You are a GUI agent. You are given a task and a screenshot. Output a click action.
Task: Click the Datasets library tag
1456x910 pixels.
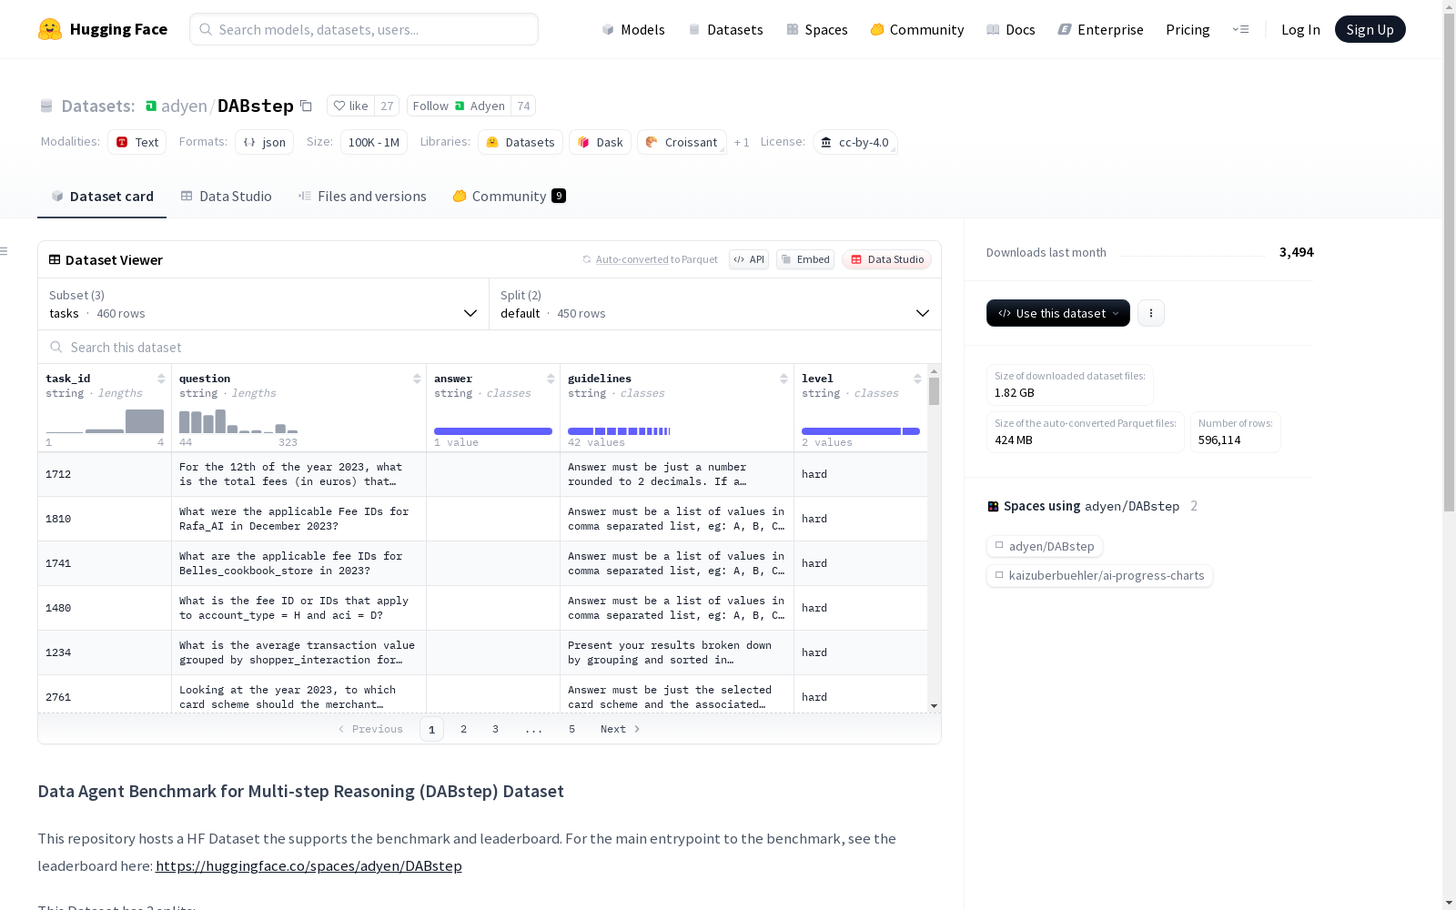coord(521,142)
